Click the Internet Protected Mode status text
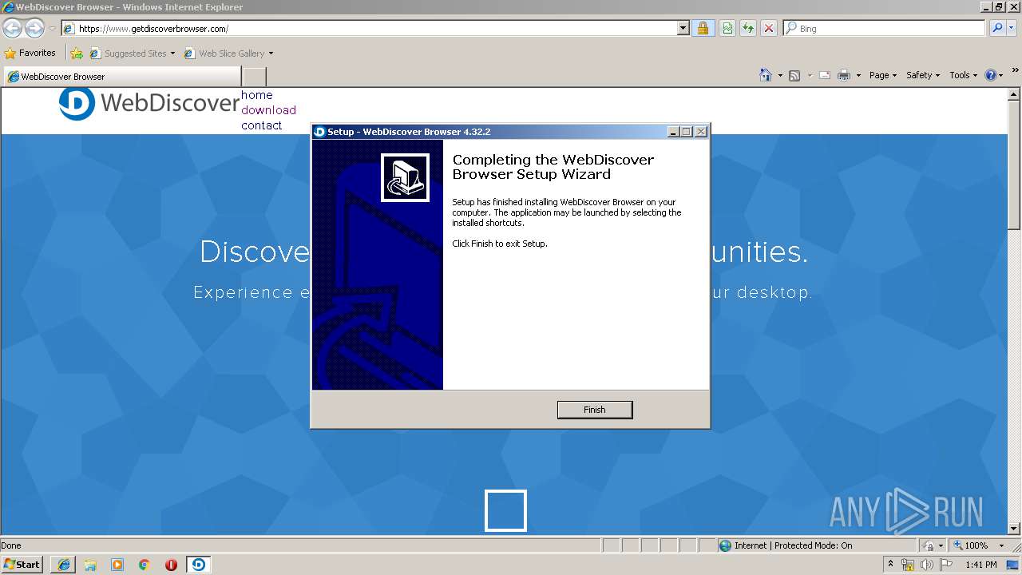 click(x=794, y=545)
